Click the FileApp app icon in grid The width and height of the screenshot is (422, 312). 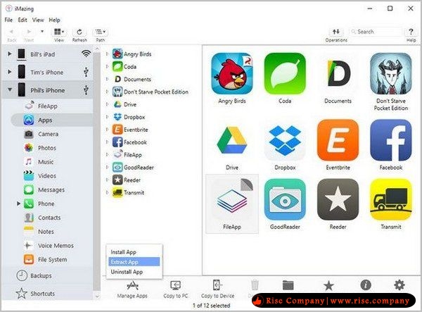[232, 199]
